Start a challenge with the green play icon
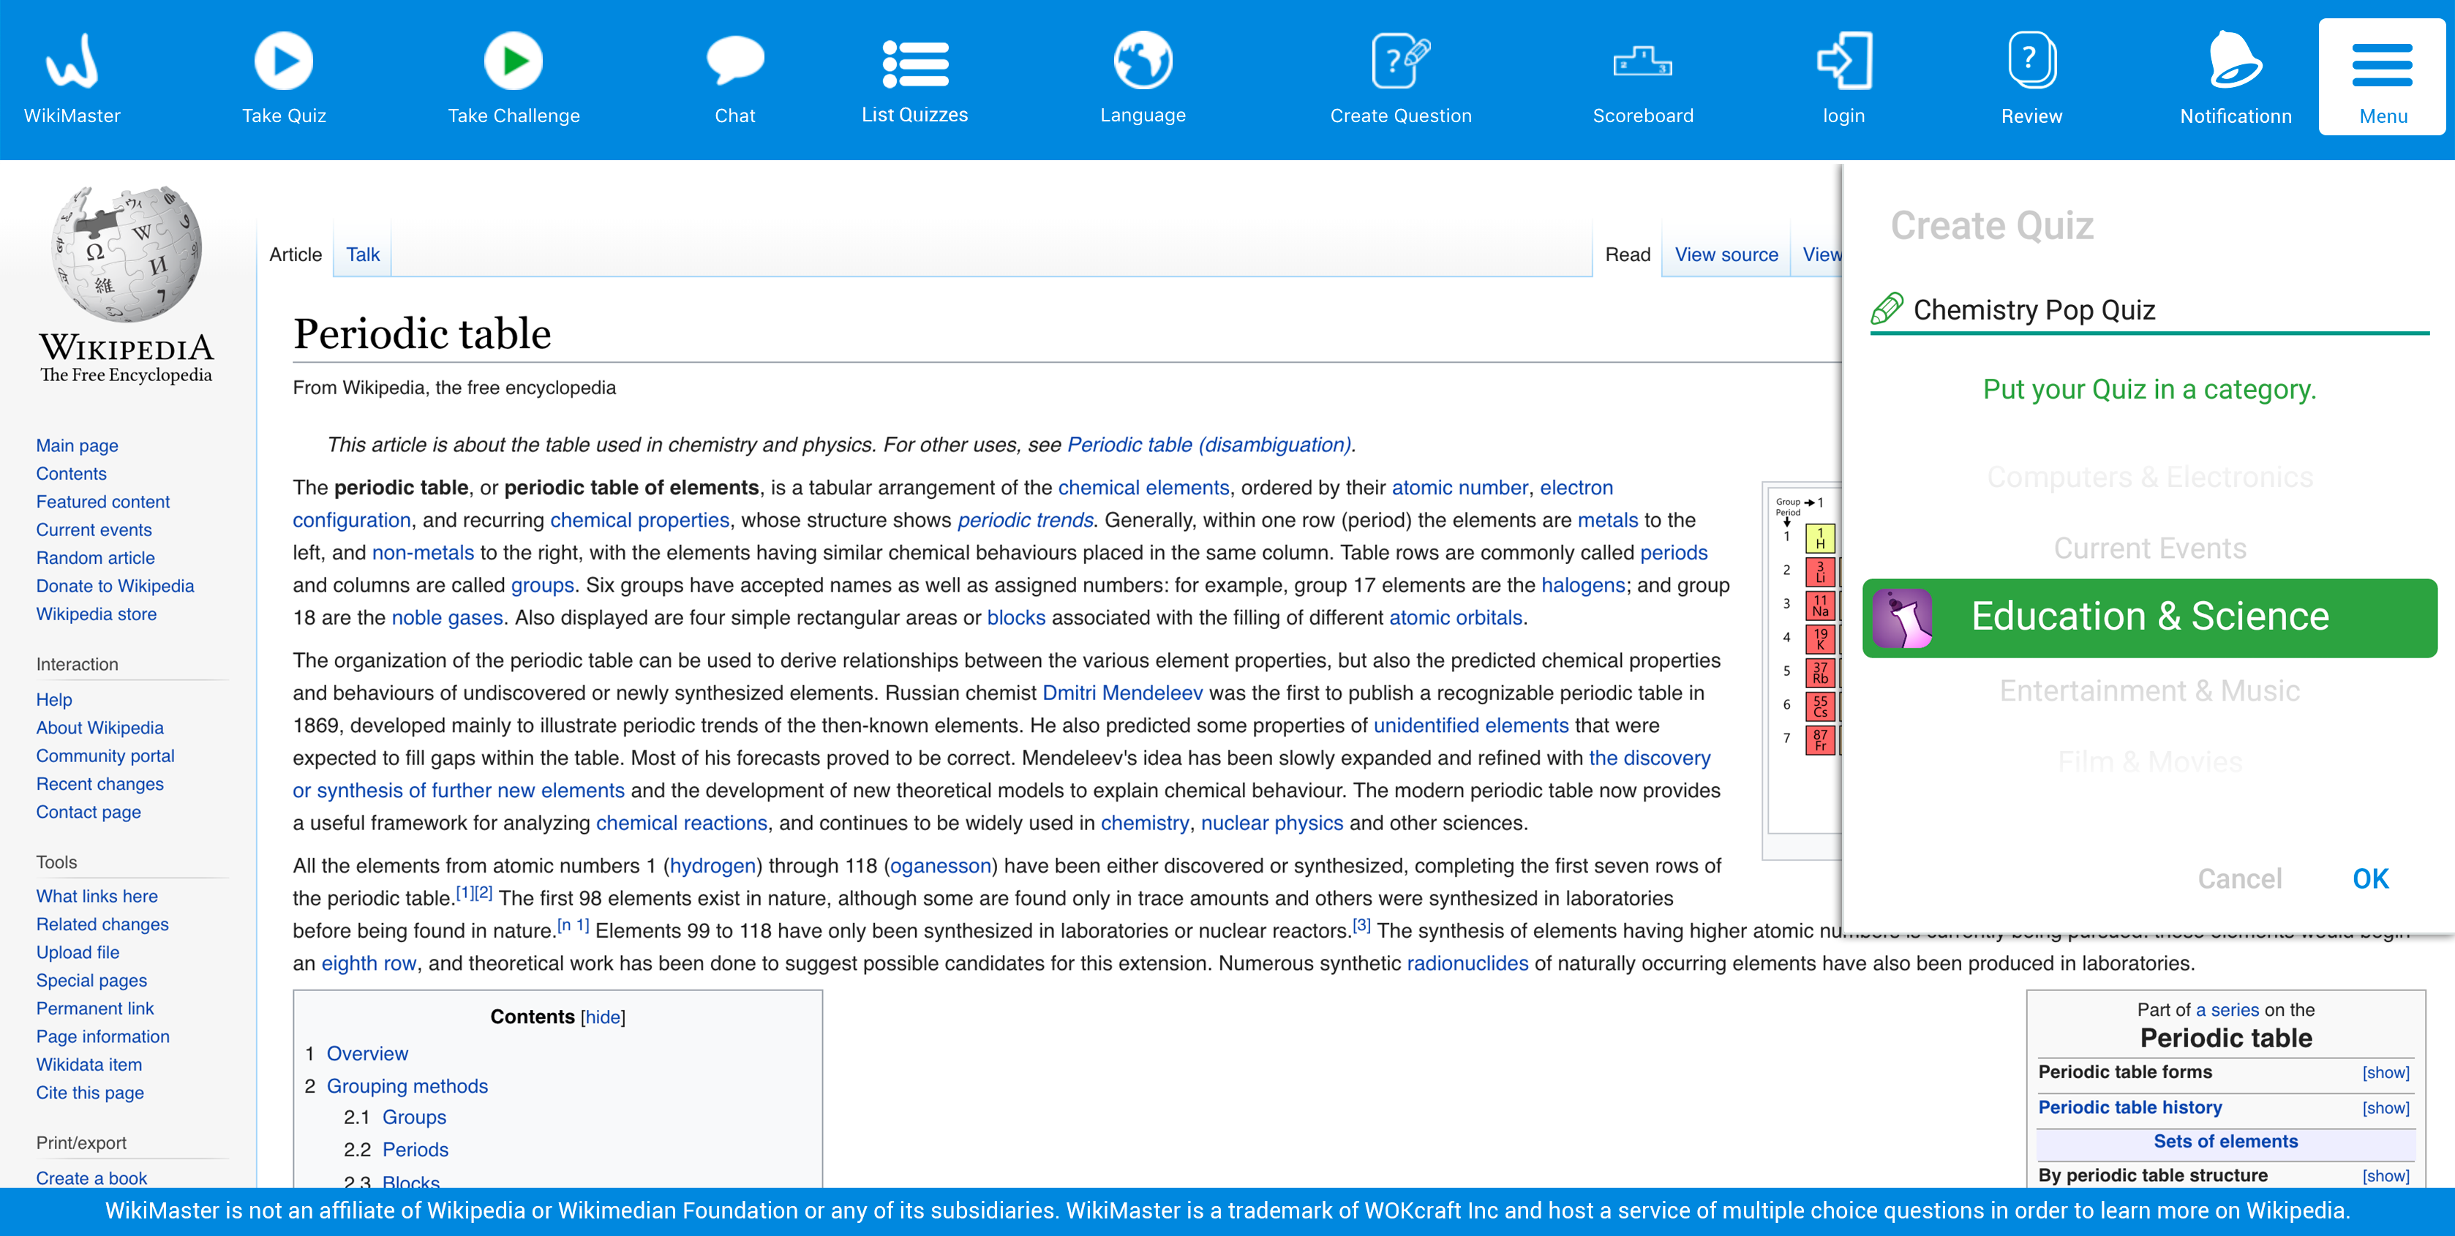This screenshot has height=1236, width=2455. point(513,61)
